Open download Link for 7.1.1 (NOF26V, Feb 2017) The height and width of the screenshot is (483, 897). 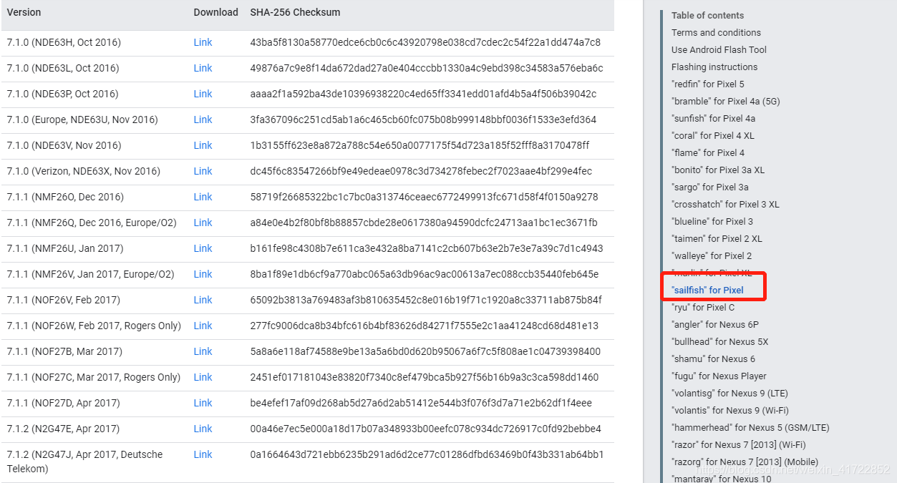203,300
